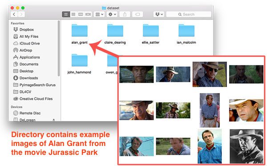The width and height of the screenshot is (267, 166).
Task: Select All My Files in sidebar
Action: click(x=26, y=36)
